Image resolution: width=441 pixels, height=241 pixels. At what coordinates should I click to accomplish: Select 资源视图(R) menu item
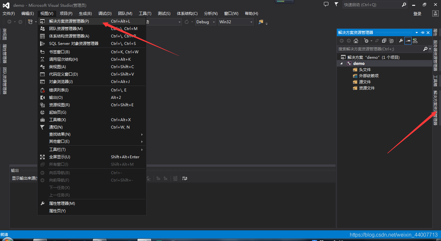click(x=92, y=105)
